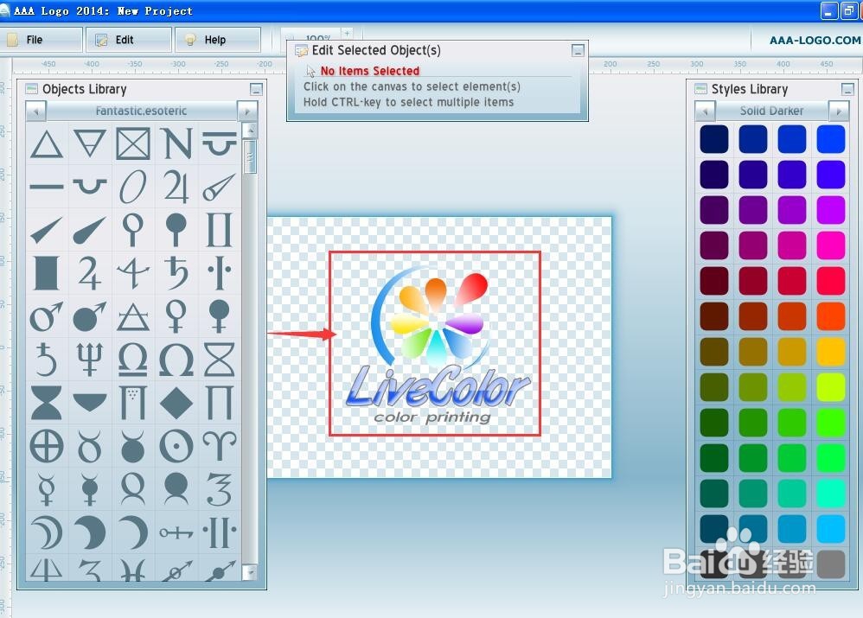Image resolution: width=863 pixels, height=618 pixels.
Task: Go to next Objects Library category
Action: [247, 111]
